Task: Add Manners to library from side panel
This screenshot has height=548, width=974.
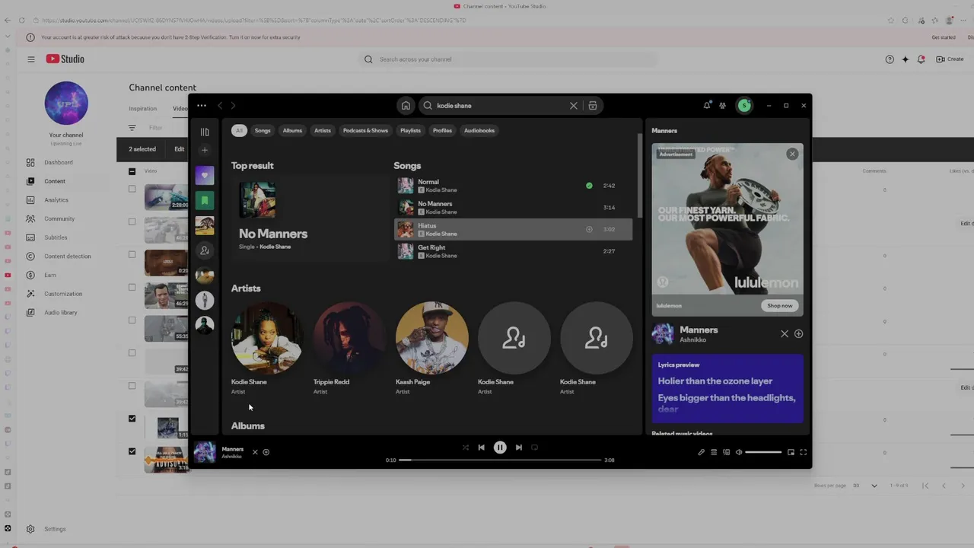Action: 798,333
